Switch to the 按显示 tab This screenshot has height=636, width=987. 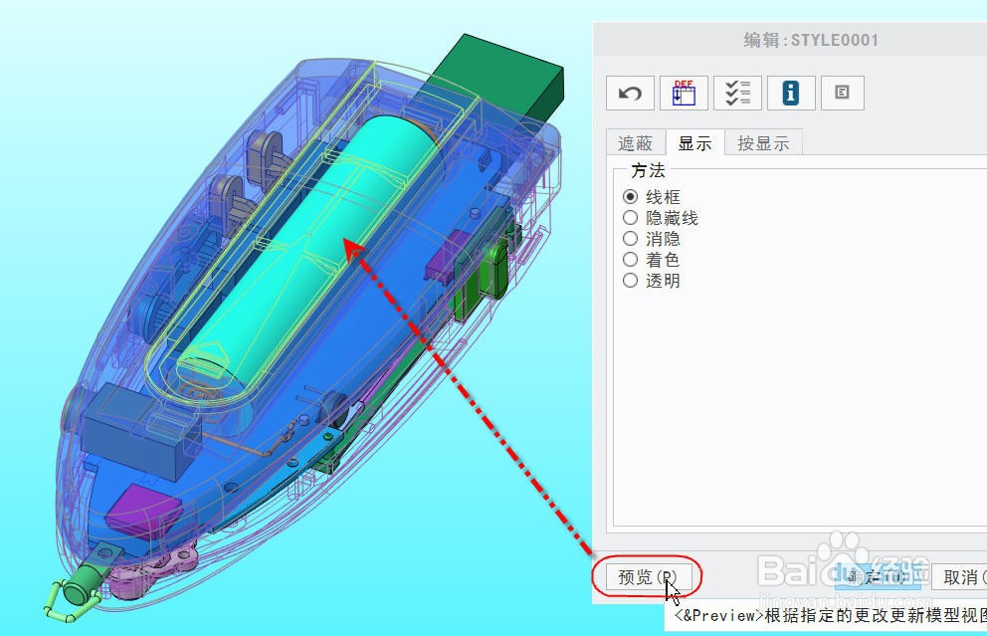point(763,143)
